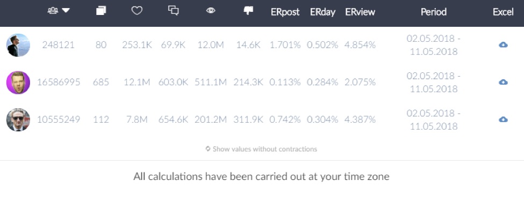
Task: Click the posts count column icon
Action: 101,11
